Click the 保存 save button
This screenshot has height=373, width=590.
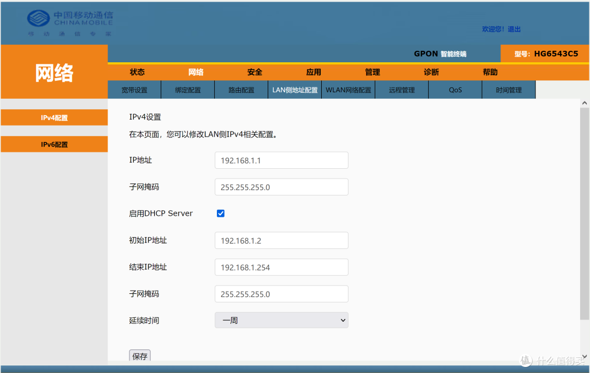[140, 356]
